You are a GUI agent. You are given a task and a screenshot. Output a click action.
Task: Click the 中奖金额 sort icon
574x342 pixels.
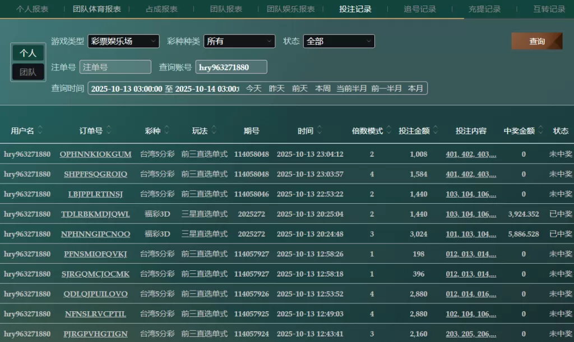tap(540, 130)
